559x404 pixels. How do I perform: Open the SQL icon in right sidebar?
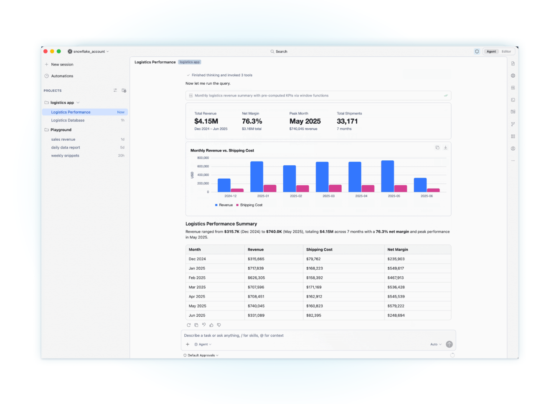[513, 88]
